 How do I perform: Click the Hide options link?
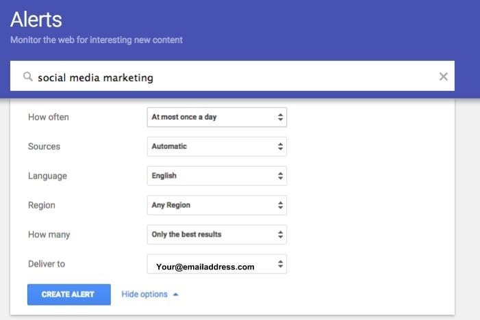(144, 294)
